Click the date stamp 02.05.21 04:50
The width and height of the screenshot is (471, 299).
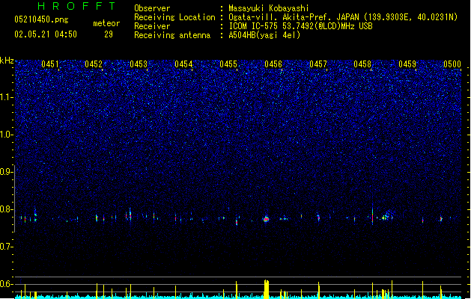tap(46, 34)
